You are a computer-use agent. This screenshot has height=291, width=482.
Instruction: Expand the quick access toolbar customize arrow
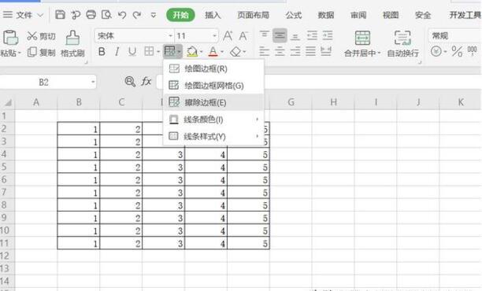pyautogui.click(x=153, y=15)
